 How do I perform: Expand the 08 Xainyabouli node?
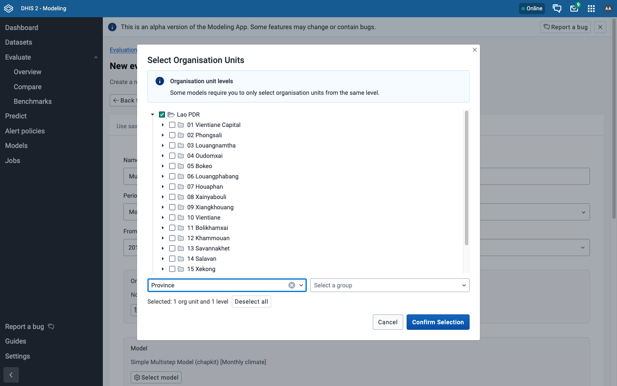[x=163, y=197]
